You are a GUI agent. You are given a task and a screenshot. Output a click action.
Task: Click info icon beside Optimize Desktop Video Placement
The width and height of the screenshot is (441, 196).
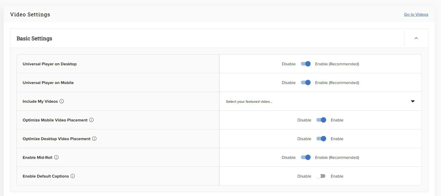click(94, 139)
